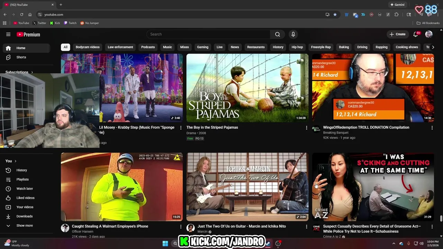Open a new browser tab

[61, 5]
